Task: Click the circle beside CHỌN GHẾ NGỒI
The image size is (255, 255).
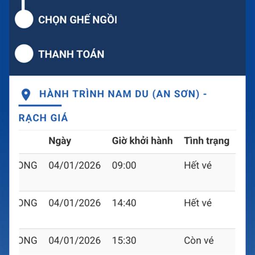Action: pyautogui.click(x=24, y=19)
